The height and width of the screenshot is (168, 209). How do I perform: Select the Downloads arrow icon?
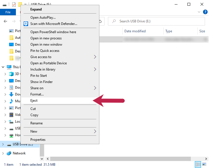click(11, 94)
